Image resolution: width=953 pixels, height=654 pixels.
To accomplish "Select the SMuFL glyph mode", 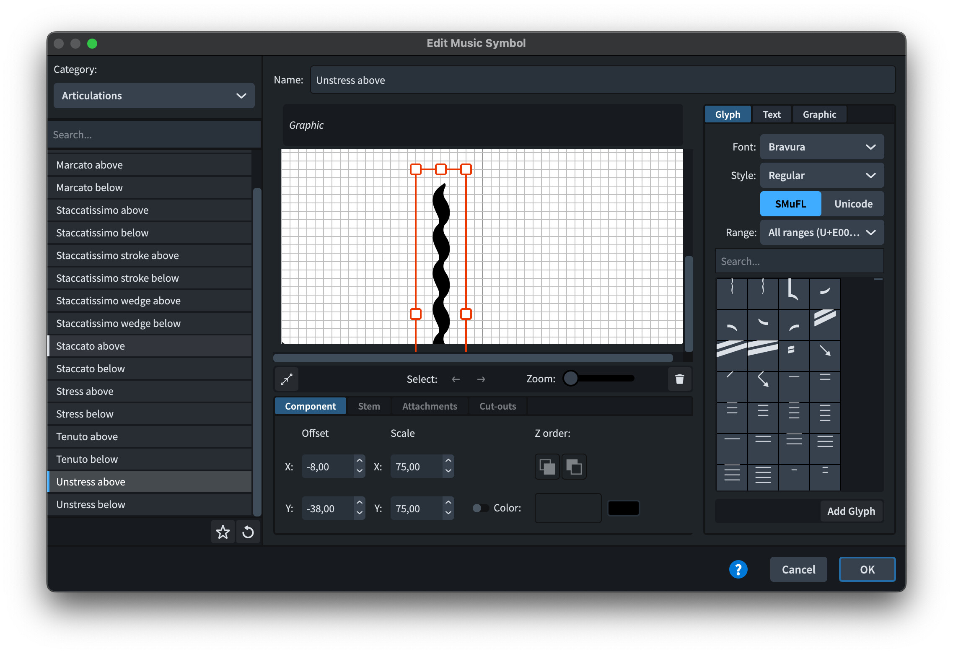I will (x=790, y=204).
